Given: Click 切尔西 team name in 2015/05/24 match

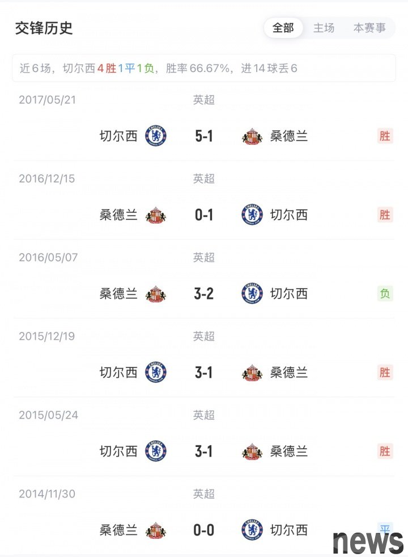Looking at the screenshot, I should pyautogui.click(x=118, y=451).
